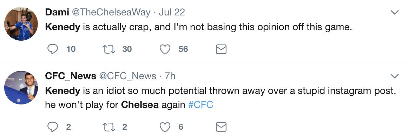This screenshot has width=408, height=136.
Task: Open the tweet text about the instagram post
Action: point(221,98)
